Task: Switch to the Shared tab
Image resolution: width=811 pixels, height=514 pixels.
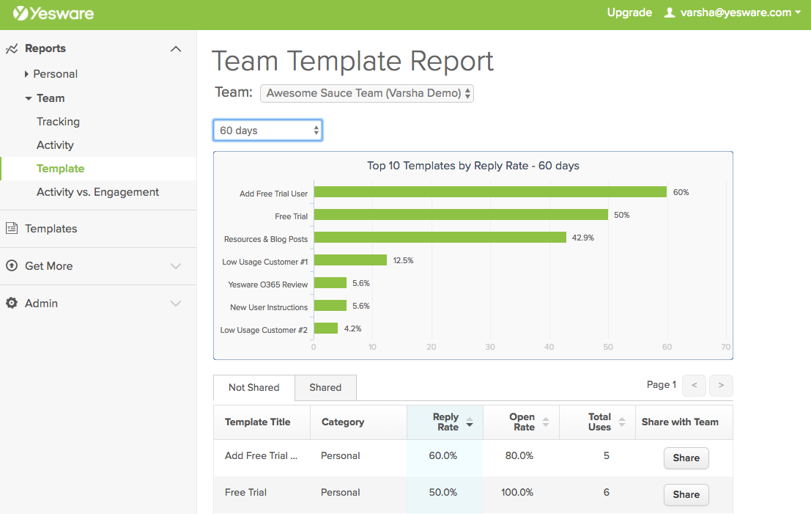Action: 325,388
